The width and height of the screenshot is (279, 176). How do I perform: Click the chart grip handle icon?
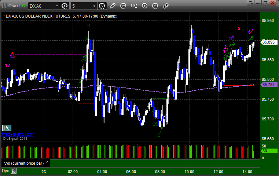tap(5, 6)
